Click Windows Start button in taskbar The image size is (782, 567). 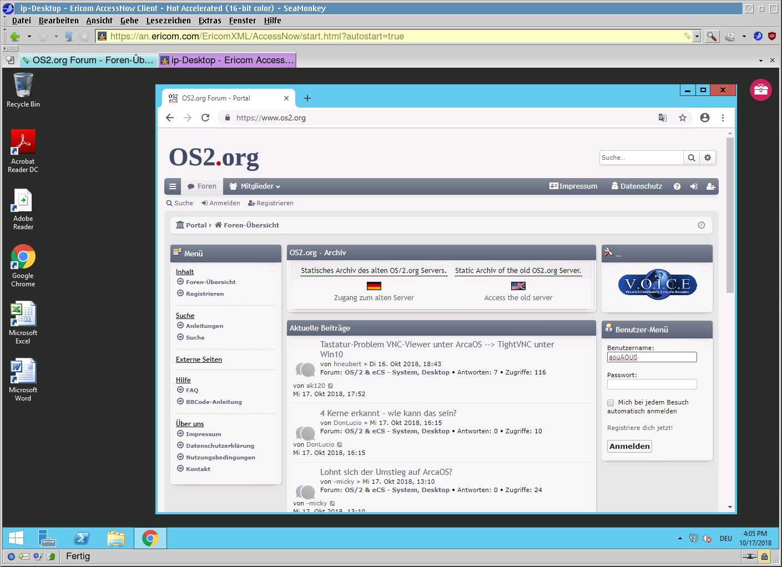[x=16, y=538]
